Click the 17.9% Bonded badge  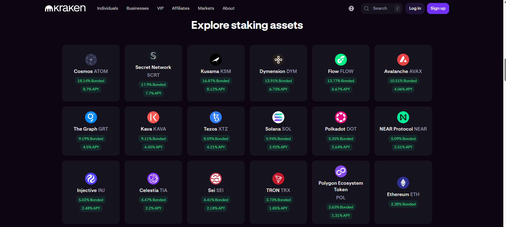(153, 85)
